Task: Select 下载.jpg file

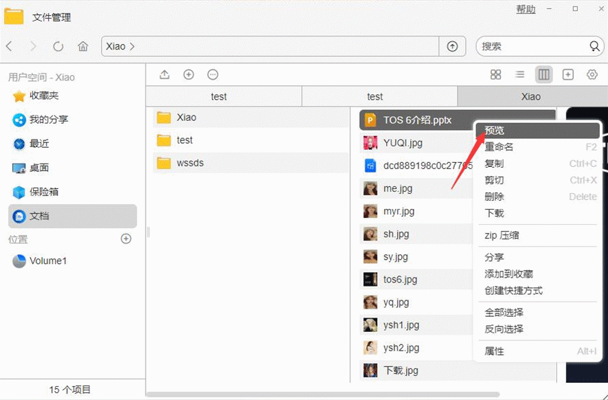Action: pos(458,370)
